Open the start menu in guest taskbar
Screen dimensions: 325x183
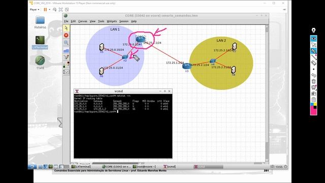click(32, 166)
